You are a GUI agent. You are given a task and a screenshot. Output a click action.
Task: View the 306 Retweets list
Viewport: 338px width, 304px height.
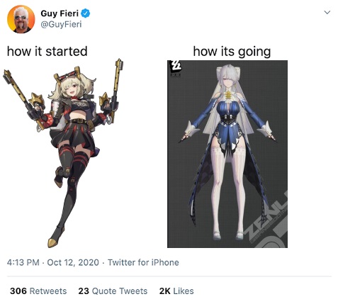(38, 291)
